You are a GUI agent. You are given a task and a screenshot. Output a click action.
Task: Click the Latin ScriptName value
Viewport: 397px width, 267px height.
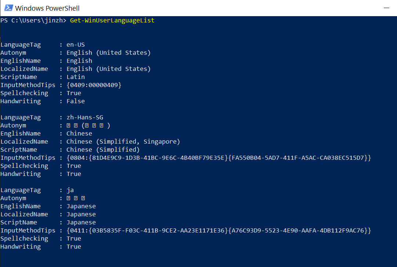(x=76, y=77)
